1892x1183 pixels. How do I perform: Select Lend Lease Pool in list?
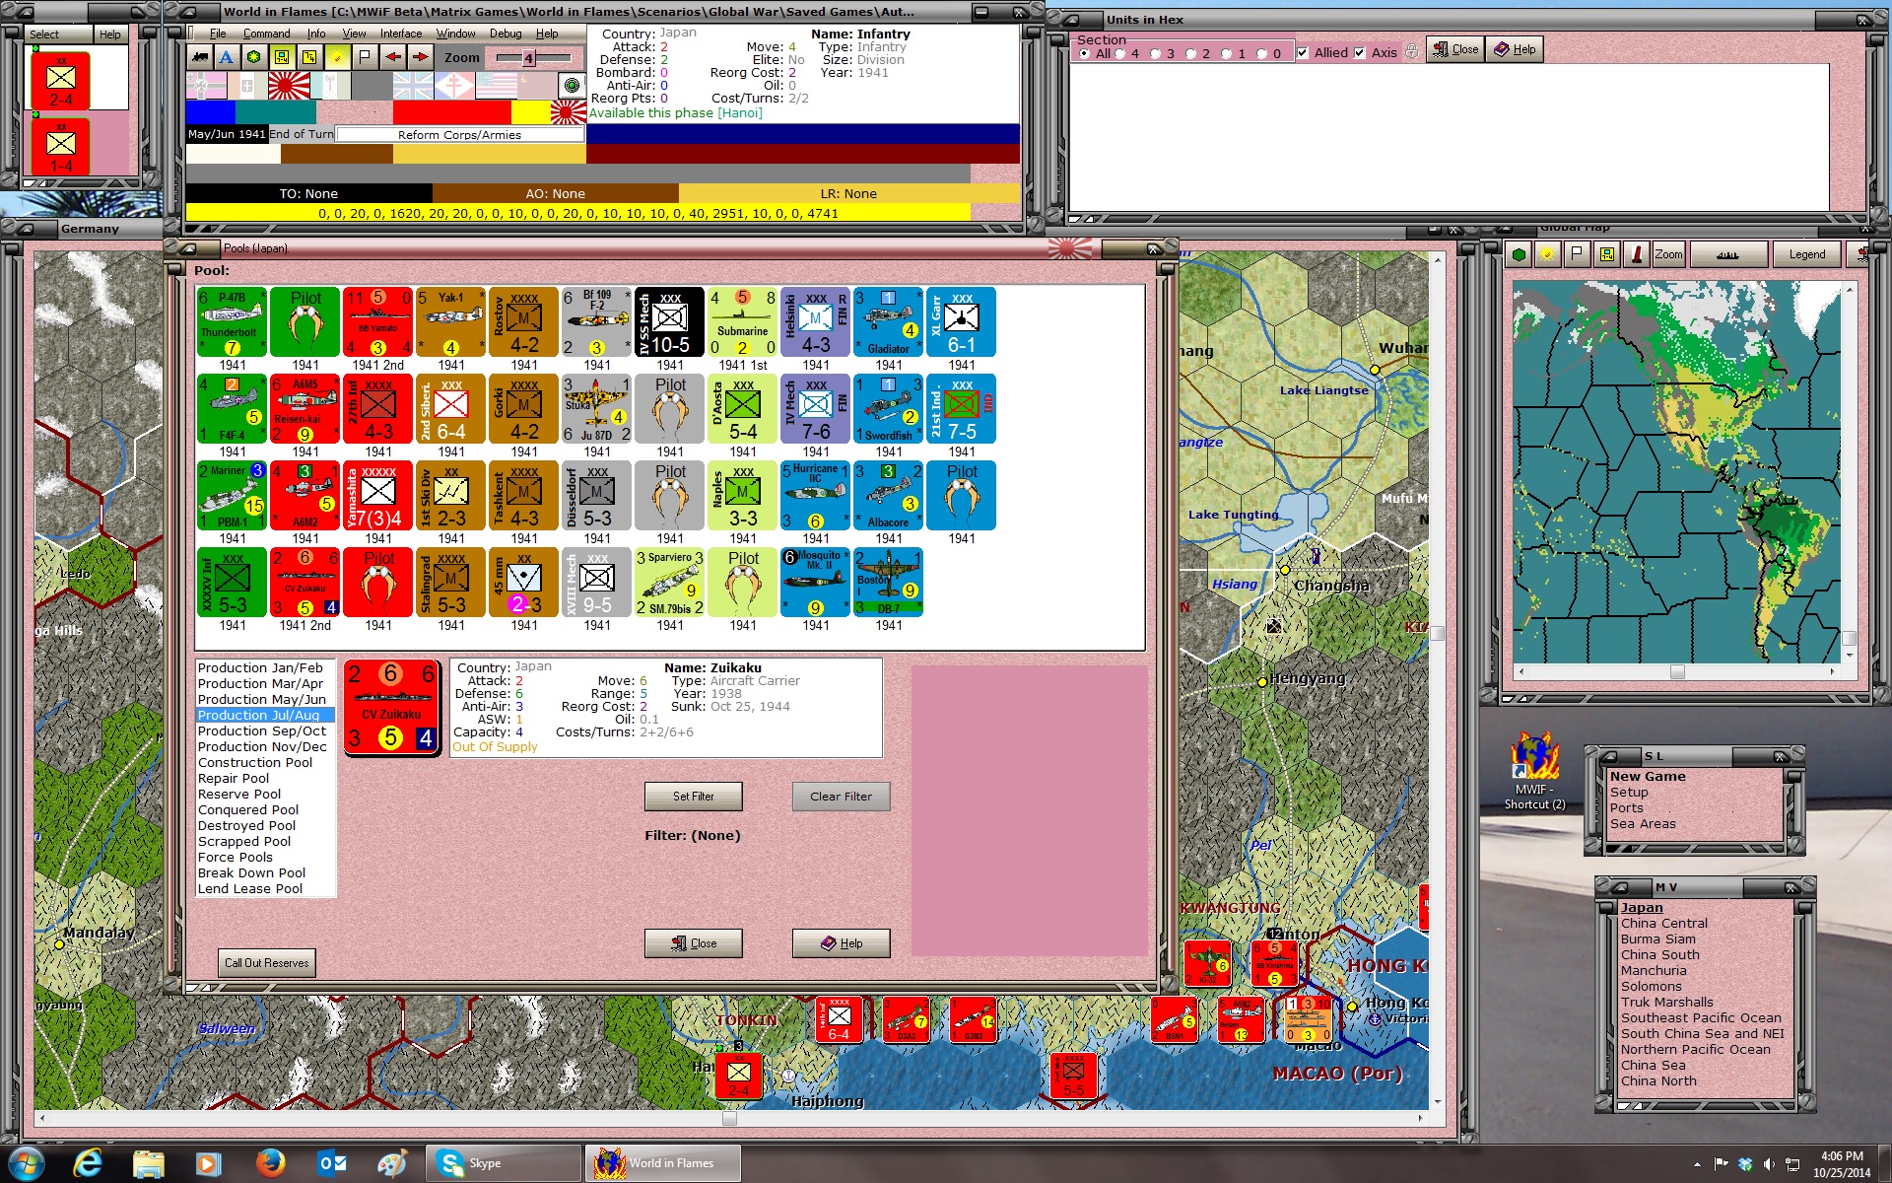[x=250, y=889]
